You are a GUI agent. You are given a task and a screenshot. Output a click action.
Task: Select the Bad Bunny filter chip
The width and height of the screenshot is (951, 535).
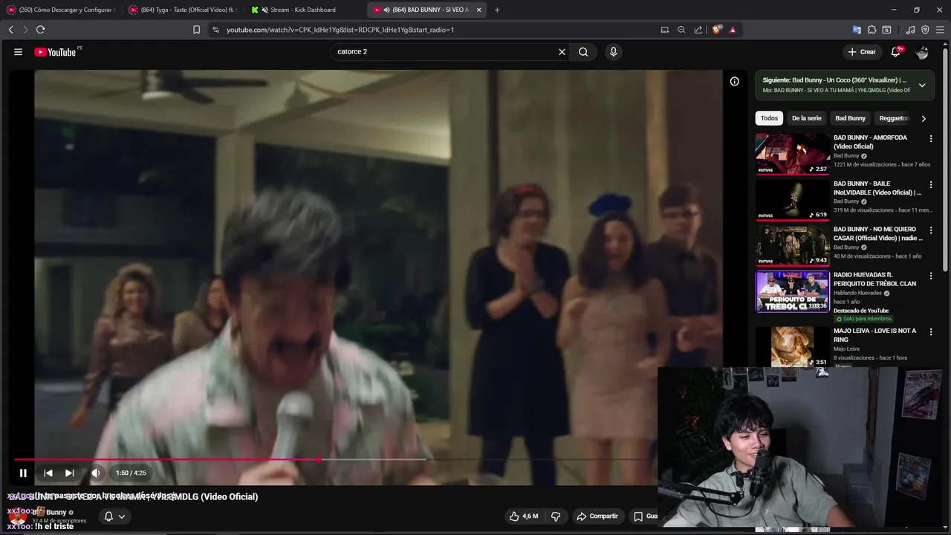(850, 118)
